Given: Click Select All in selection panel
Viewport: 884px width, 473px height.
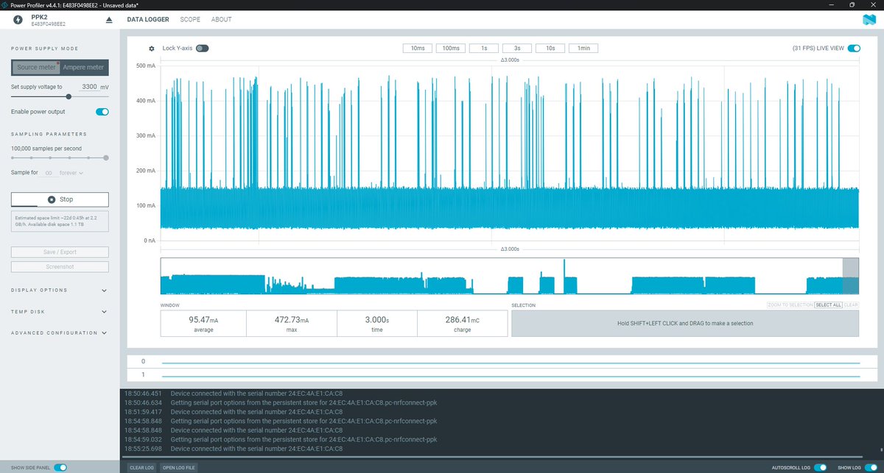Looking at the screenshot, I should coord(828,305).
